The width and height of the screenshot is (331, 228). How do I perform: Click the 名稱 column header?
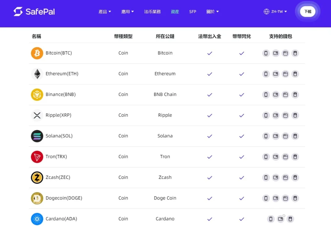[36, 36]
